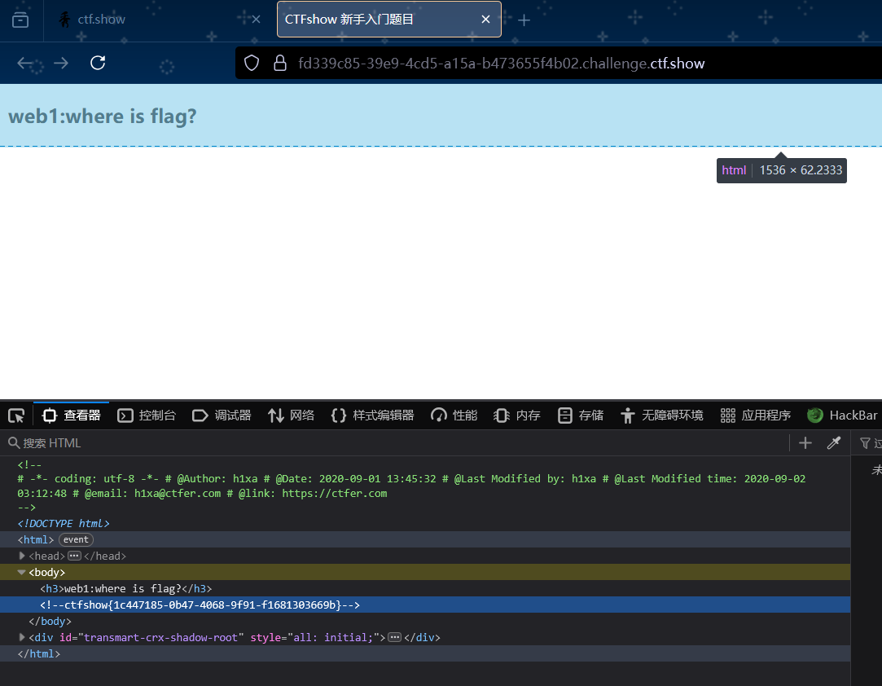Focus the address bar URL
The image size is (882, 686).
pyautogui.click(x=501, y=64)
